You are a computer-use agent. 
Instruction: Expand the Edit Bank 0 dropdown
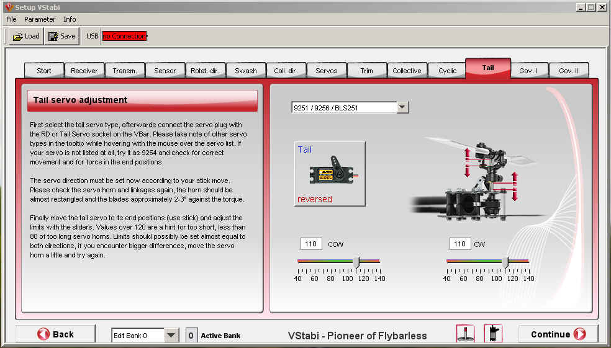click(x=171, y=336)
